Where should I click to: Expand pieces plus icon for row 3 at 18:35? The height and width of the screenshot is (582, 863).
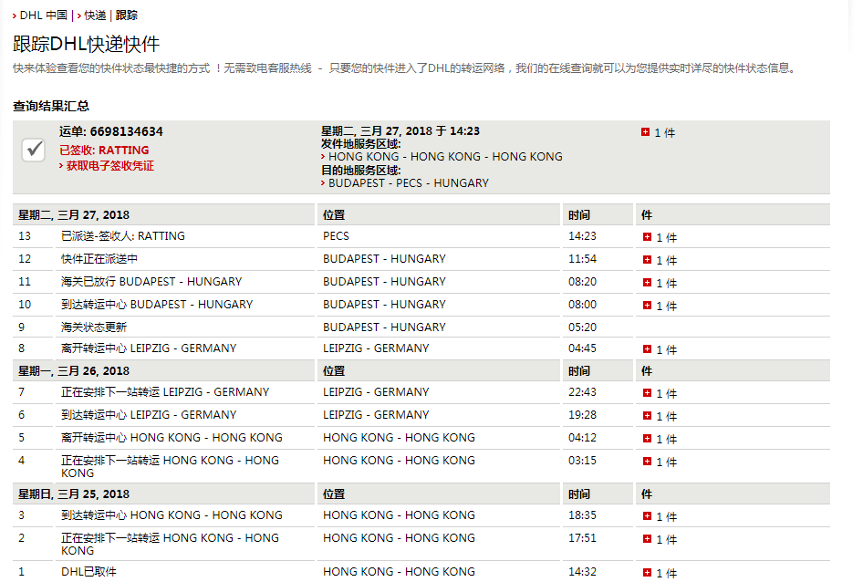pos(648,516)
